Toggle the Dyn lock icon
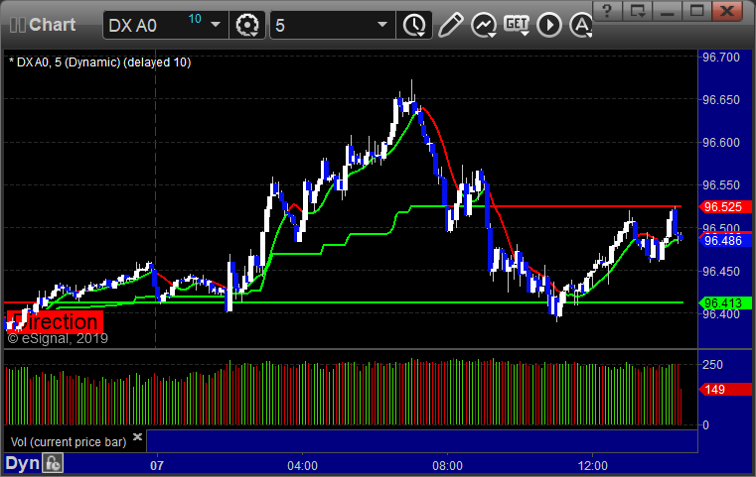 tap(53, 463)
